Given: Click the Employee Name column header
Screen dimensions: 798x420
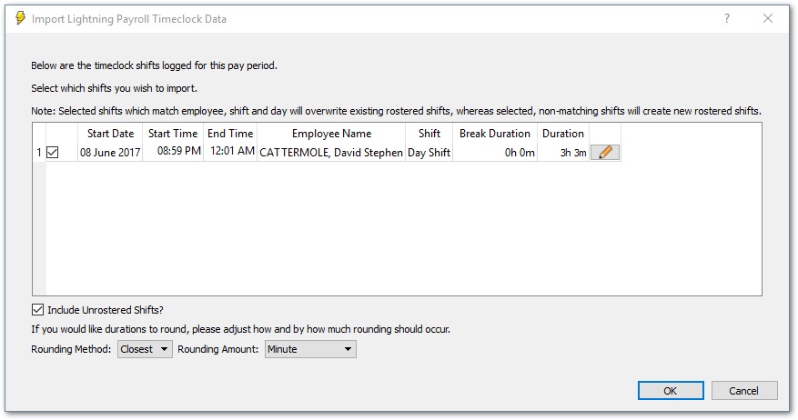Looking at the screenshot, I should tap(331, 134).
